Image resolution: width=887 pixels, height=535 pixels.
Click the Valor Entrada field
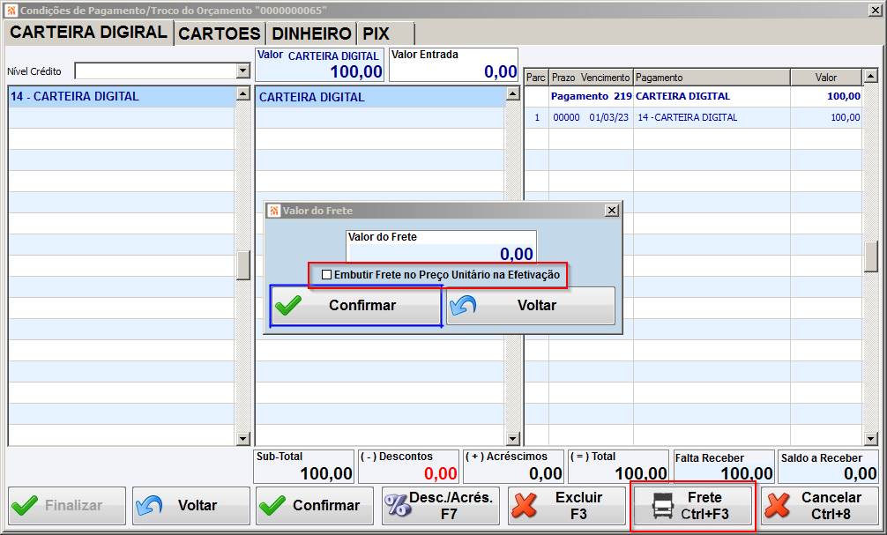pyautogui.click(x=454, y=64)
